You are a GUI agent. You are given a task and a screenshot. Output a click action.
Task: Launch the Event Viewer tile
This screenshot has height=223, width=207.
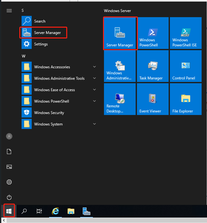coord(153,99)
